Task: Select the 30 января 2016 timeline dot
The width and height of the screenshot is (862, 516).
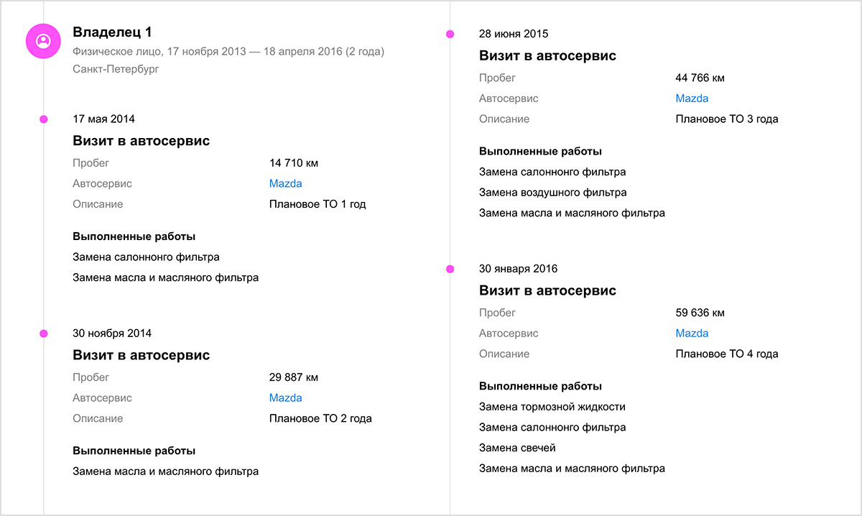Action: coord(450,269)
